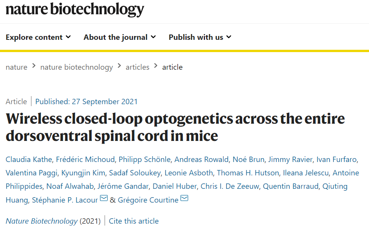Click author Stéphanie P. Lacour
Image resolution: width=369 pixels, height=229 pixels.
coord(65,200)
